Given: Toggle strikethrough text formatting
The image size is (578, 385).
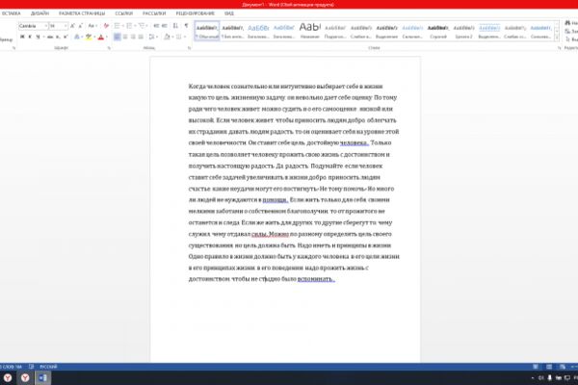Looking at the screenshot, I should point(50,37).
